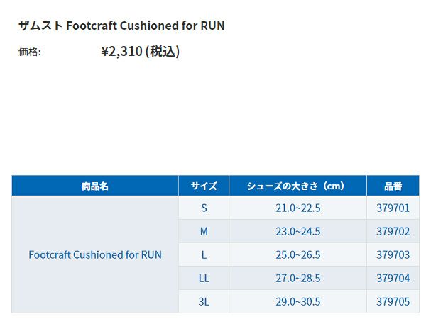Click the シューズの大きさ column header

pos(297,186)
